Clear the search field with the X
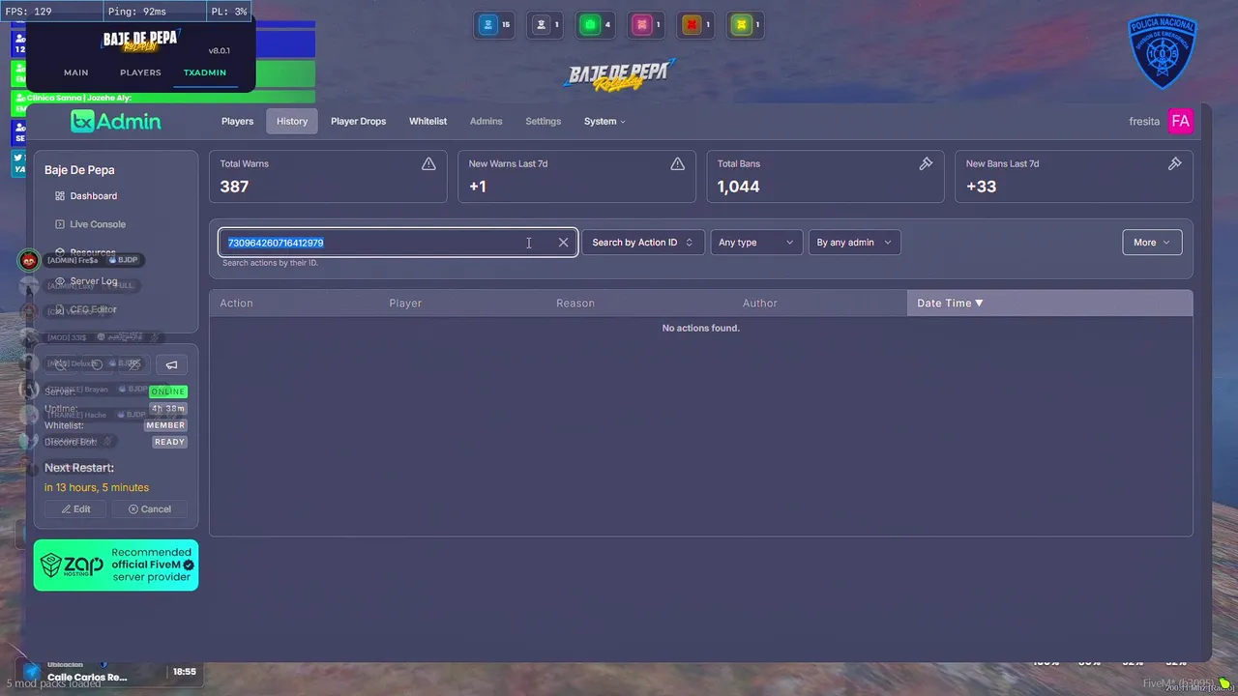1238x696 pixels. tap(563, 243)
